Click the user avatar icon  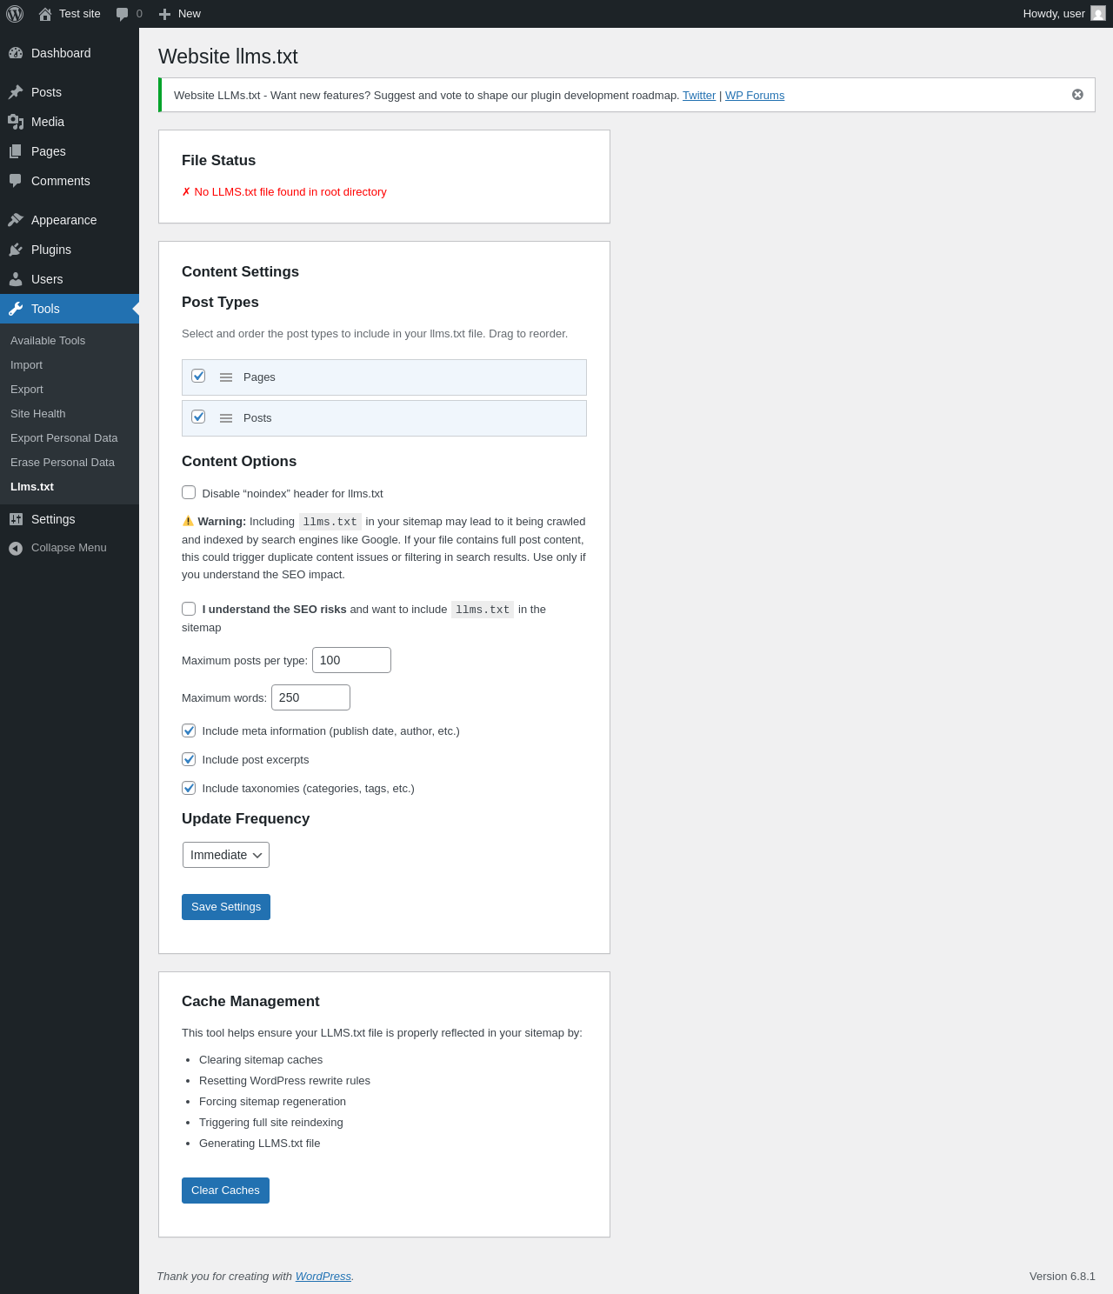(1098, 14)
